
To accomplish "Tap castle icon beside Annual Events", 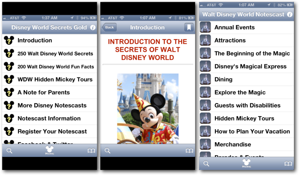I will [205, 27].
